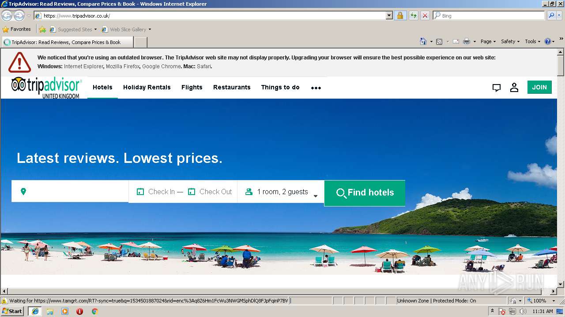Click the Start button
The image size is (565, 317).
click(12, 311)
